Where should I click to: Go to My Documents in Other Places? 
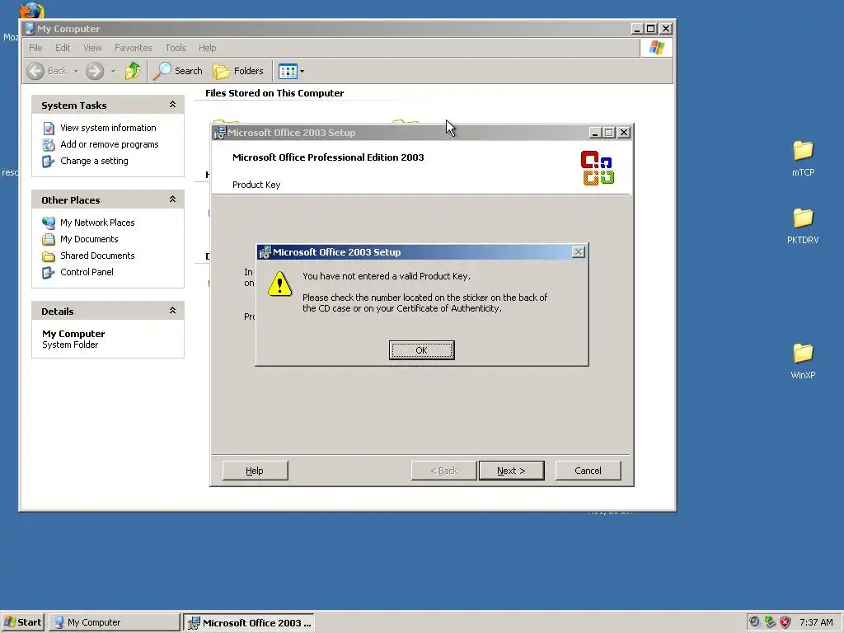tap(89, 239)
